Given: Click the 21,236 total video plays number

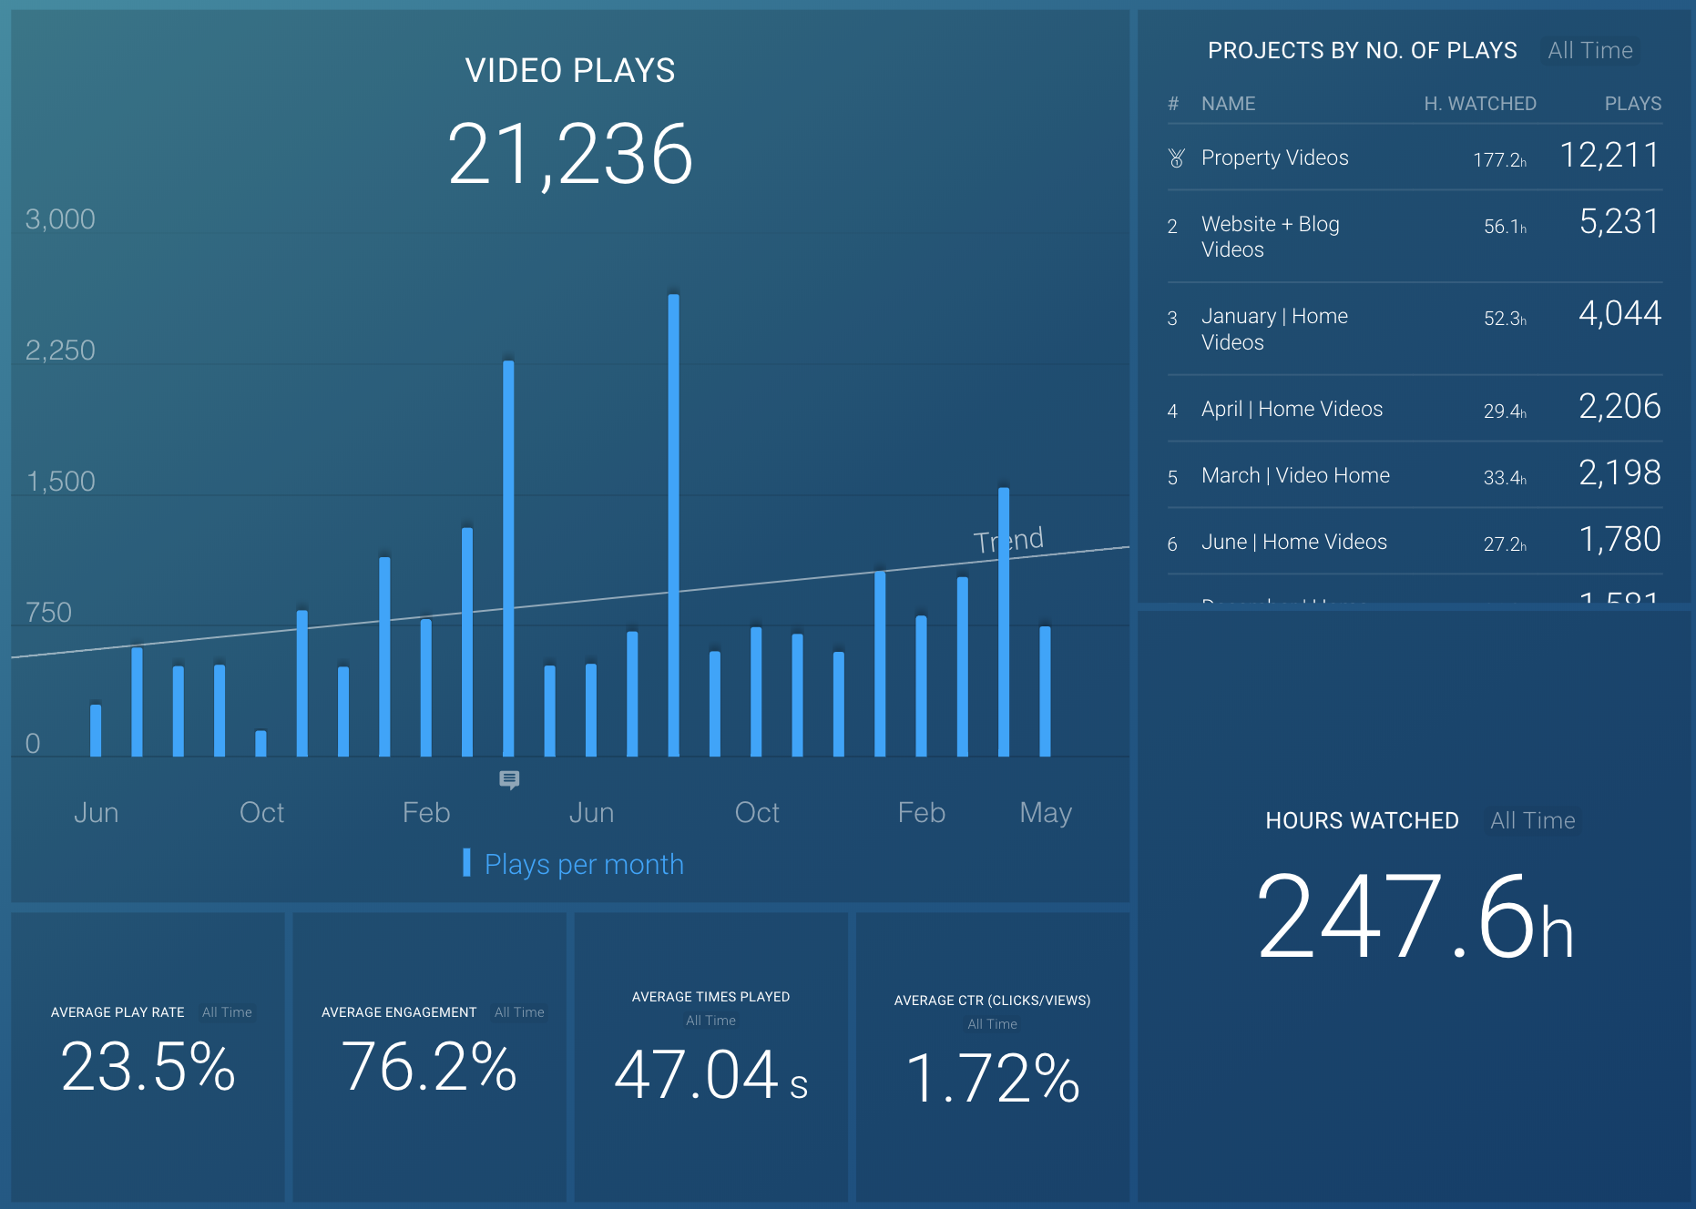Looking at the screenshot, I should tap(570, 155).
